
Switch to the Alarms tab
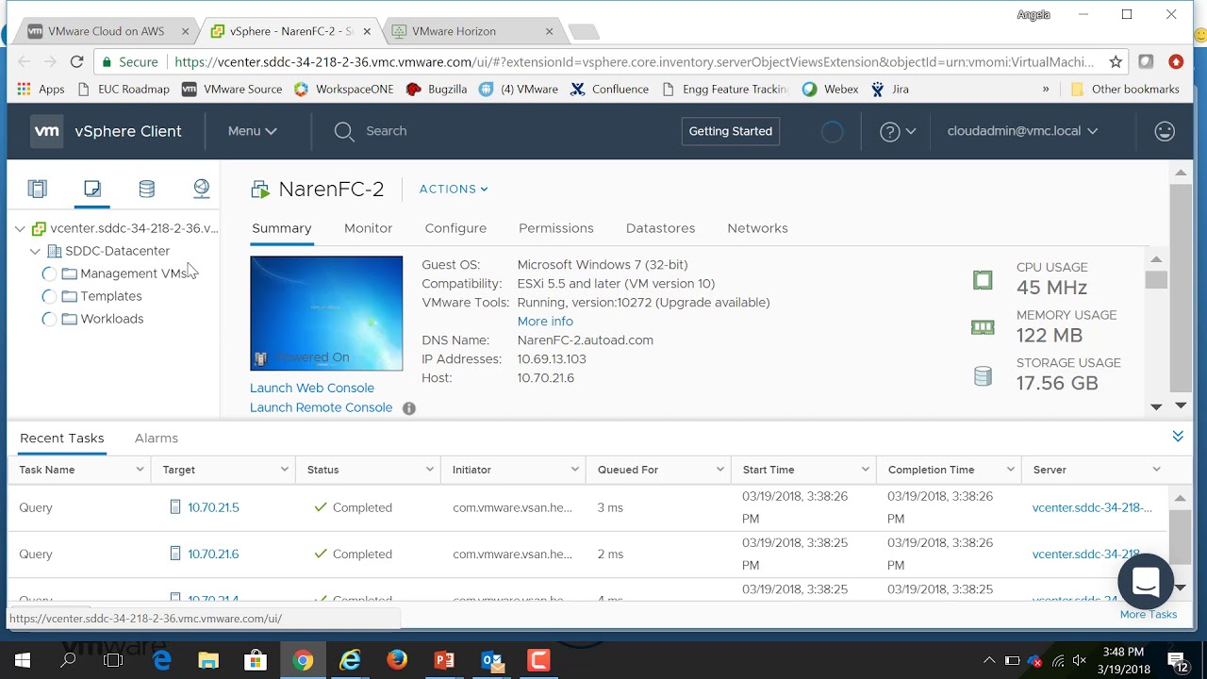tap(157, 438)
